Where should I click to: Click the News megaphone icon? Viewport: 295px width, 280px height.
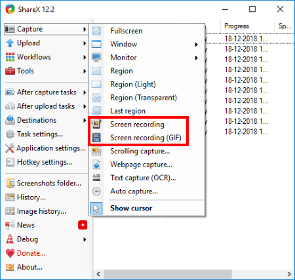pos(10,225)
